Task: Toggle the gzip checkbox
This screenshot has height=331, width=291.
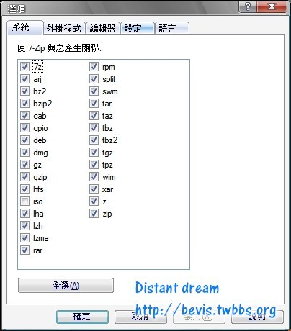Action: 24,177
